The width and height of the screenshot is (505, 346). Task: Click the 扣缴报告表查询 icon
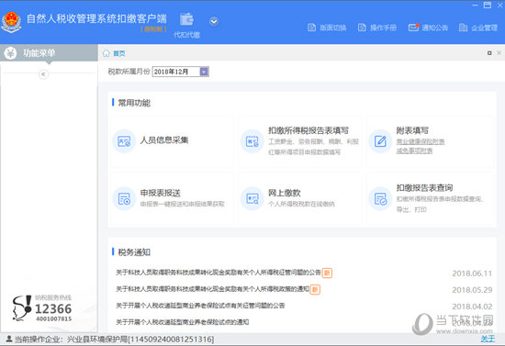click(x=380, y=198)
